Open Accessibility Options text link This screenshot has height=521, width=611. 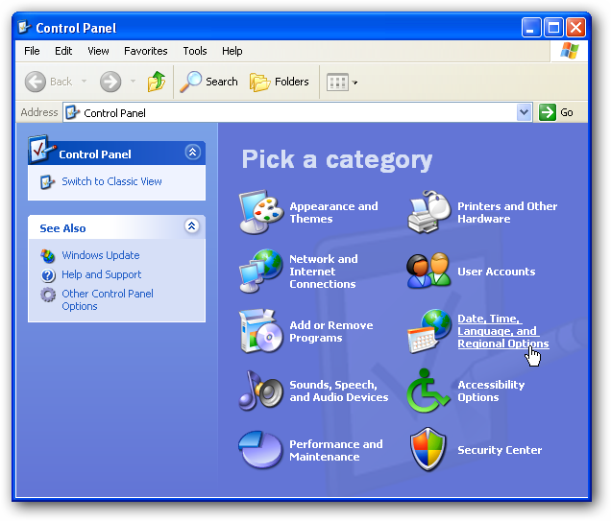(491, 391)
